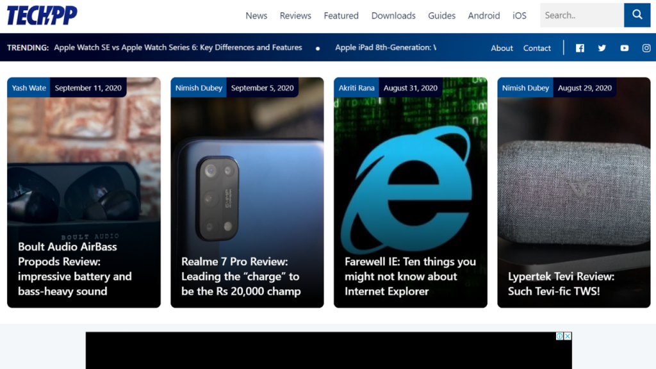The image size is (656, 369).
Task: Navigate to the iOS section
Action: [520, 15]
